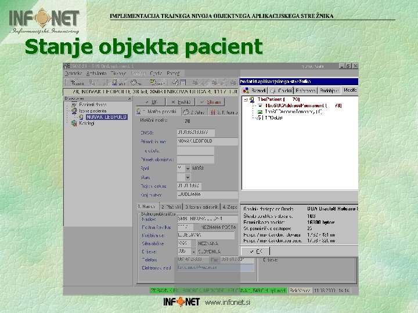The height and width of the screenshot is (313, 418).
Task: Click gear icon on second form tab
Action: pyautogui.click(x=186, y=112)
